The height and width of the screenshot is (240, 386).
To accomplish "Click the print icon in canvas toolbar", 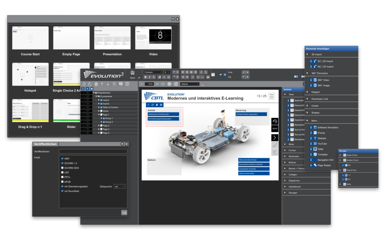I will 169,84.
